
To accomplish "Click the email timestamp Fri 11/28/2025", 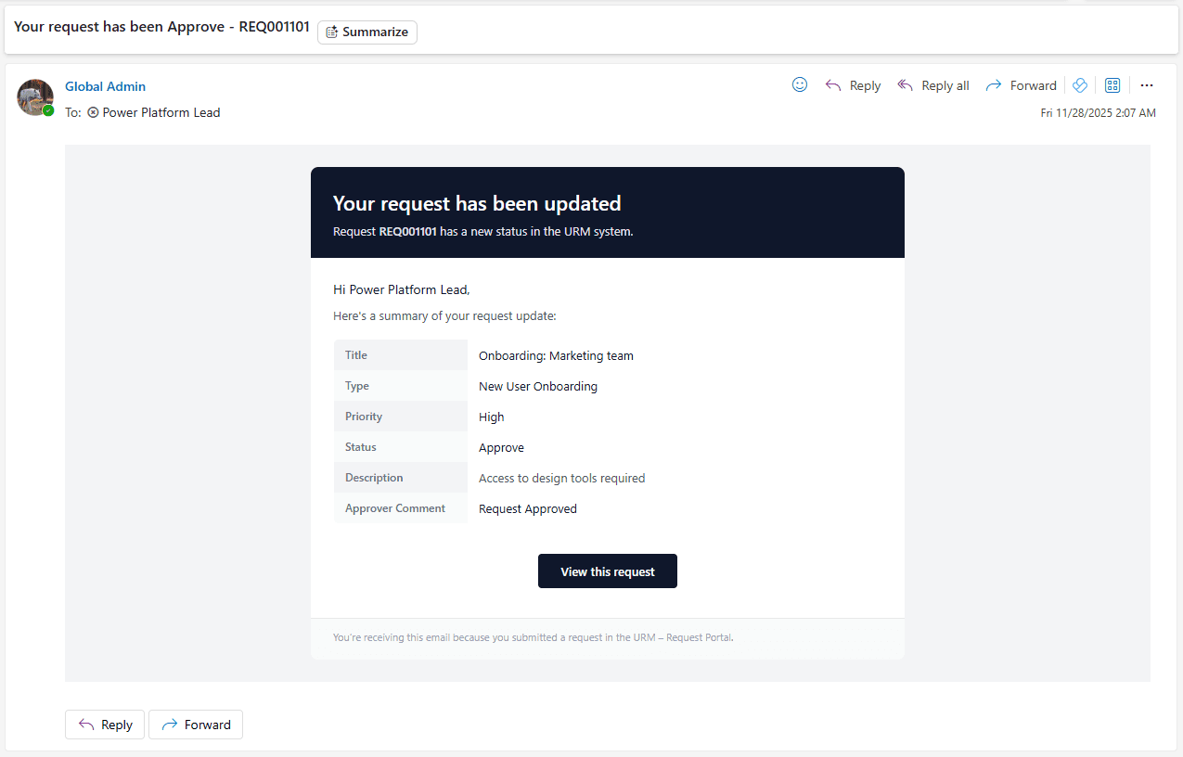I will tap(1099, 112).
